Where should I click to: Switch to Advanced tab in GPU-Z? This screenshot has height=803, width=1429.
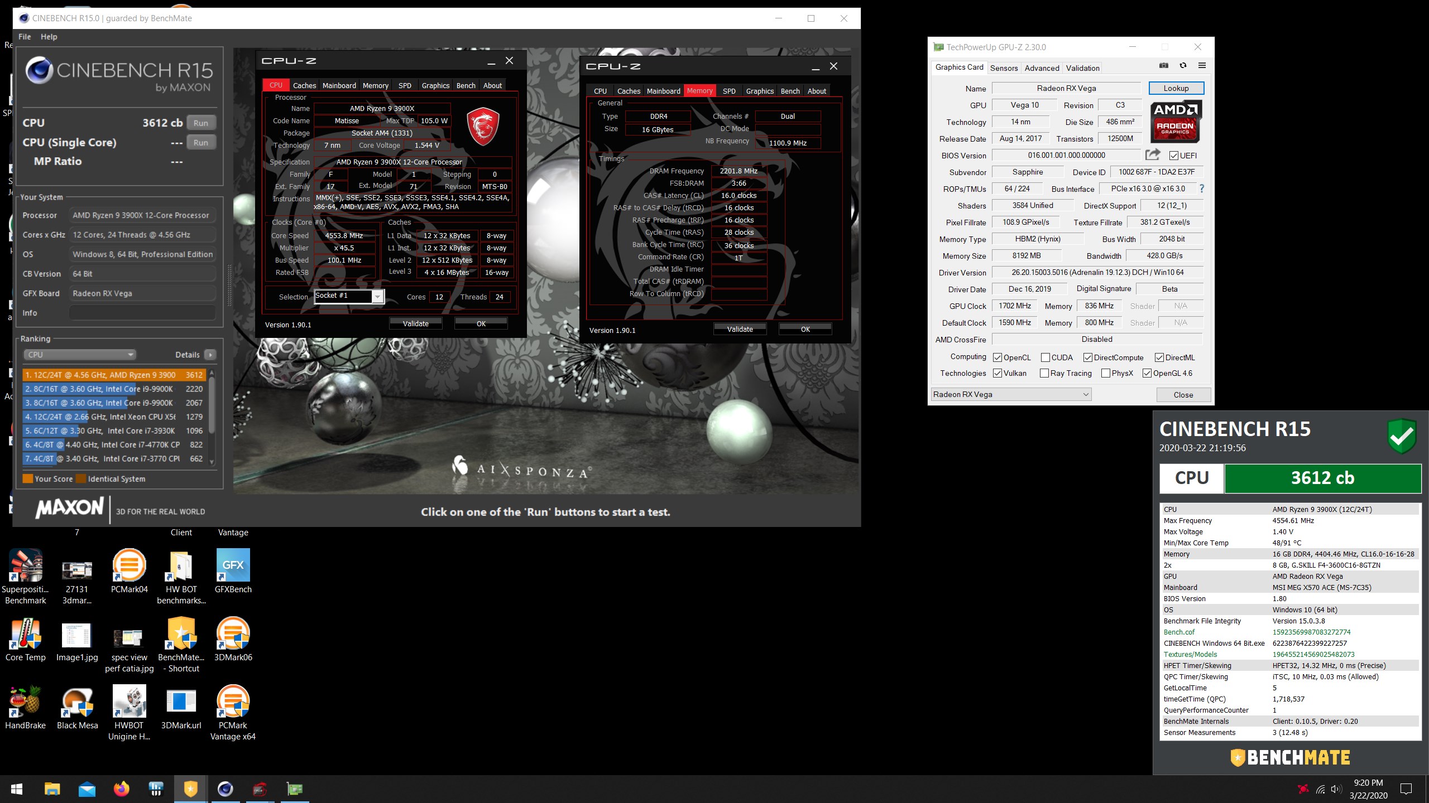tap(1042, 68)
